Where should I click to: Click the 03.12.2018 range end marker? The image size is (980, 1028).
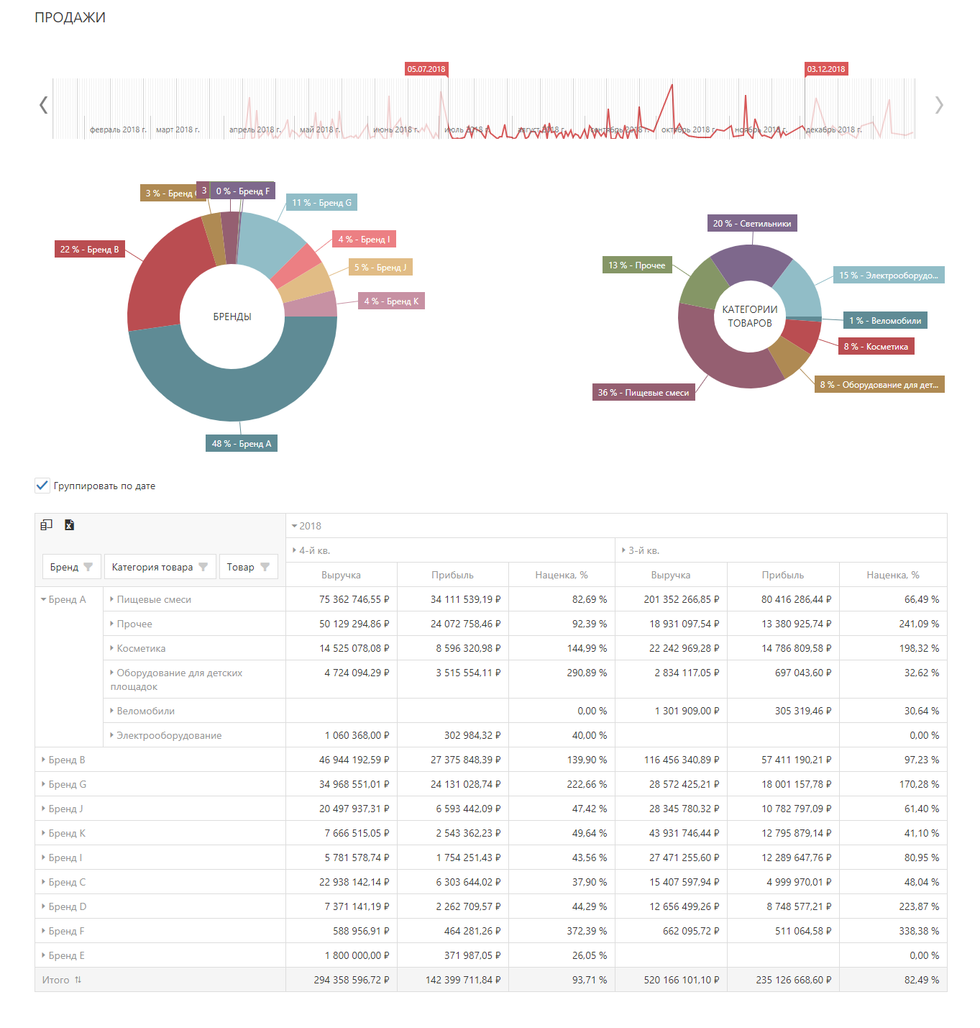(825, 69)
